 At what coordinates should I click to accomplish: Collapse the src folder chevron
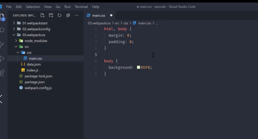16,47
